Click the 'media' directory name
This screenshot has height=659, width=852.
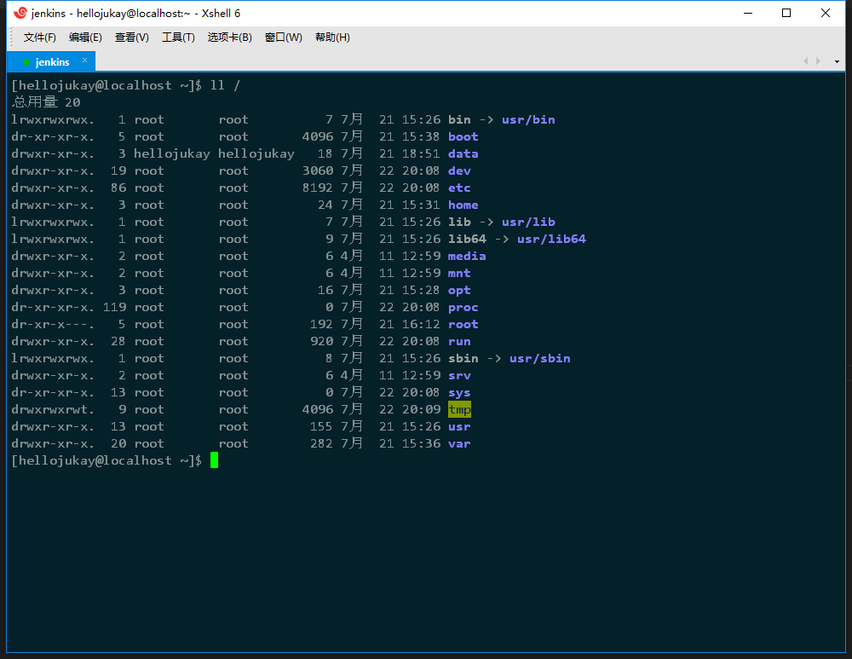pos(467,256)
